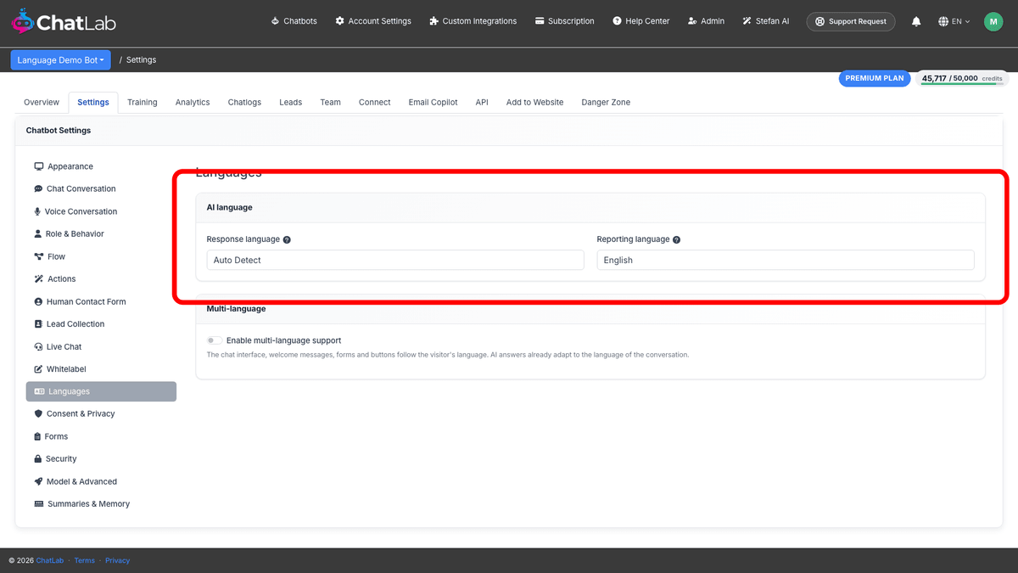Screen dimensions: 1018x573
Task: Open Model & Advanced rocket settings
Action: (76, 481)
